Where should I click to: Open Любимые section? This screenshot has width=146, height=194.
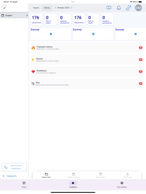coord(87,72)
